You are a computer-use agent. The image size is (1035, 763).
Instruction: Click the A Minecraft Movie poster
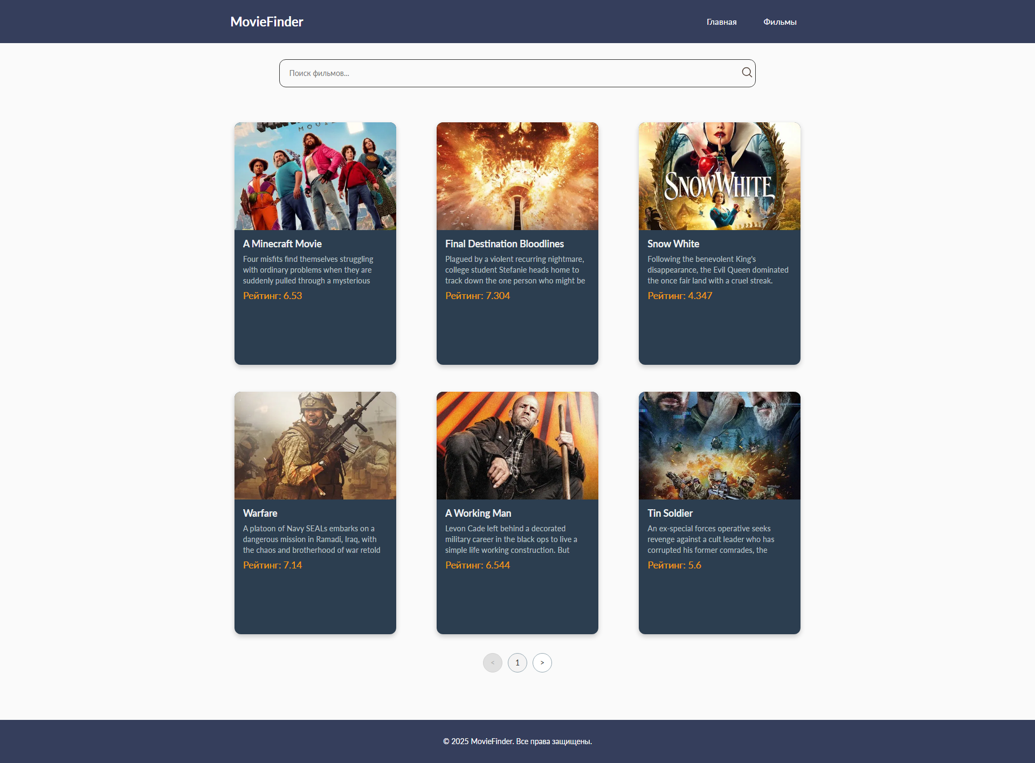coord(315,176)
